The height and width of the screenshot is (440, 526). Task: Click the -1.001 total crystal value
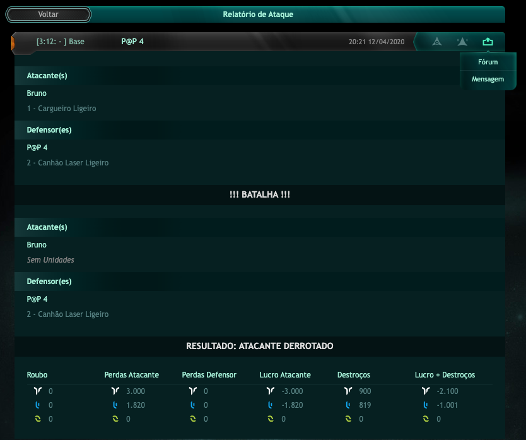(447, 405)
